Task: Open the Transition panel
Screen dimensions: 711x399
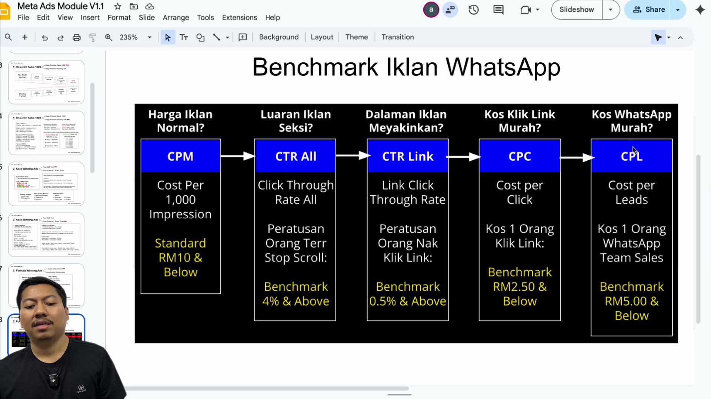Action: coord(398,37)
